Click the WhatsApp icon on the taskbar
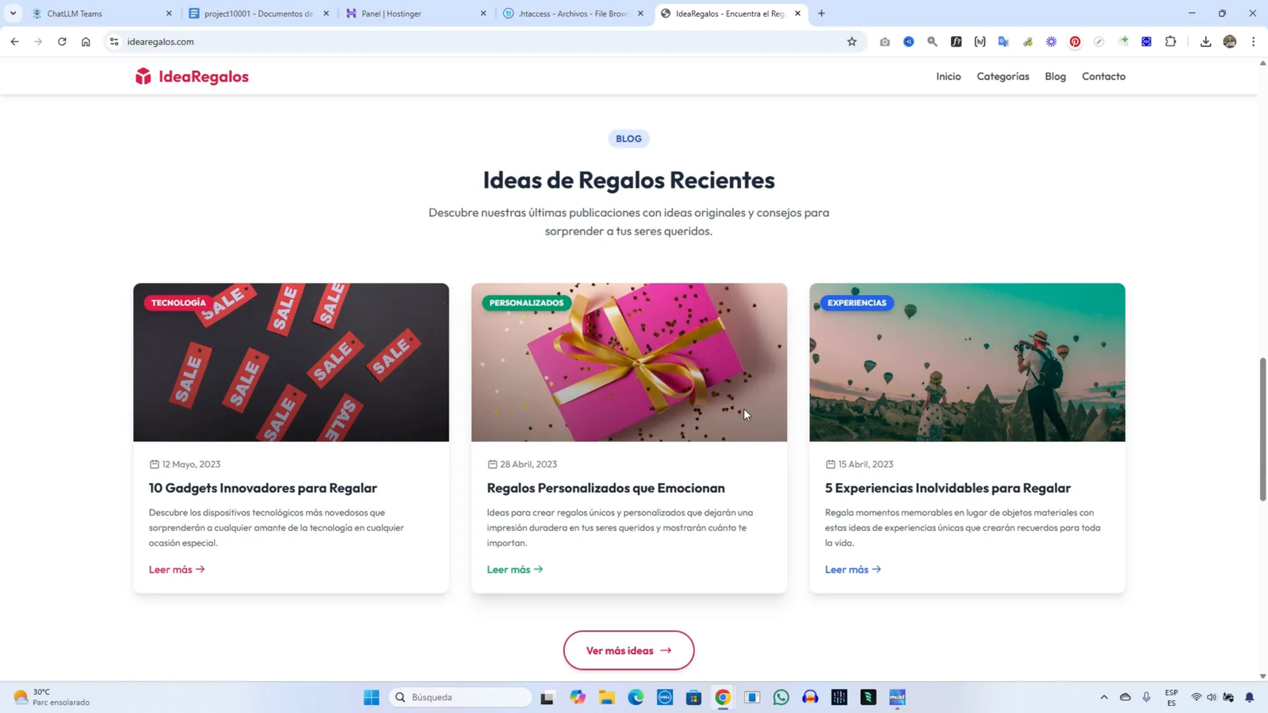Viewport: 1268px width, 713px height. [x=781, y=697]
